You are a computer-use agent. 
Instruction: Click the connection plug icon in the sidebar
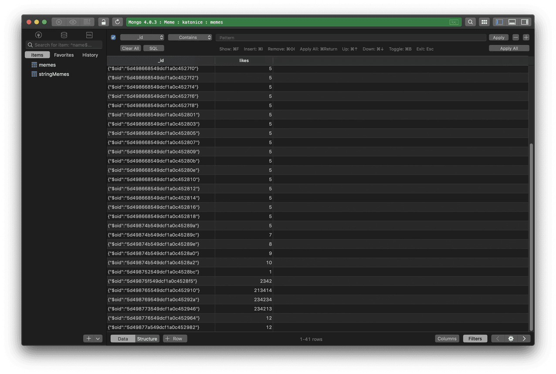point(38,35)
